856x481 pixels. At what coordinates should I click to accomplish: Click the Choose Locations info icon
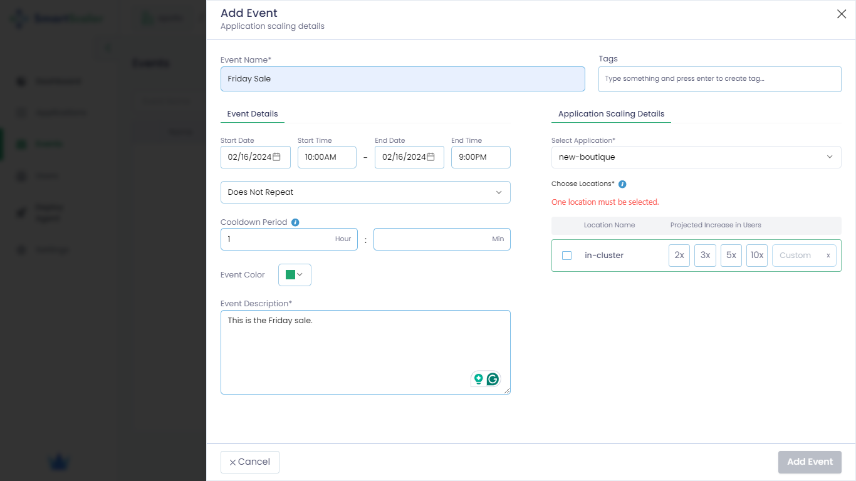622,184
